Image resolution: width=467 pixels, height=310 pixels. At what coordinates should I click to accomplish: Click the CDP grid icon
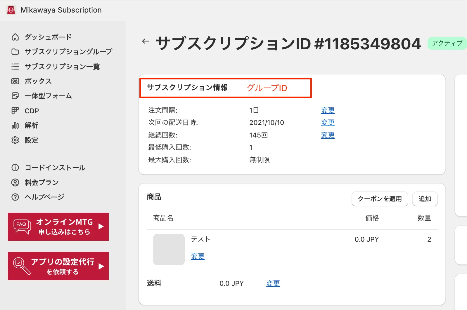click(x=15, y=111)
